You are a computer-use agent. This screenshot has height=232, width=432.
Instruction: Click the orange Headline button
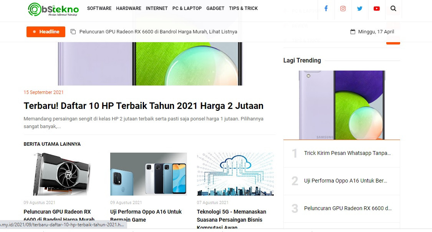(46, 32)
